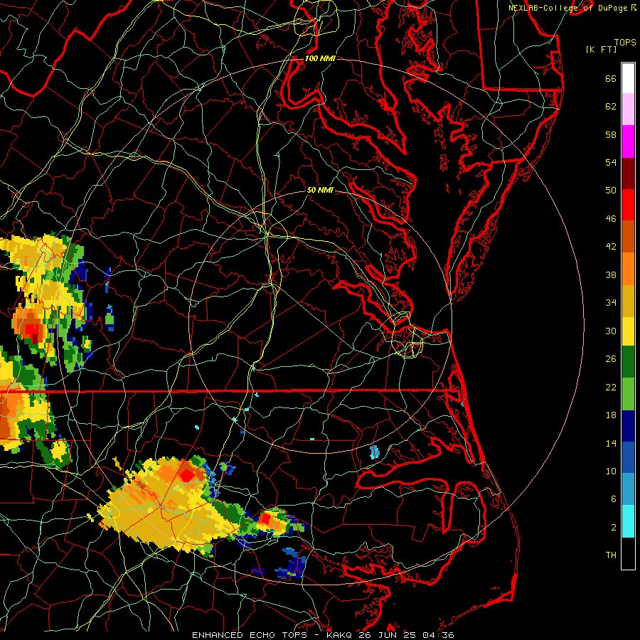The image size is (640, 640).
Task: Click the dark orange 42-46 legend swatch
Action: click(628, 237)
